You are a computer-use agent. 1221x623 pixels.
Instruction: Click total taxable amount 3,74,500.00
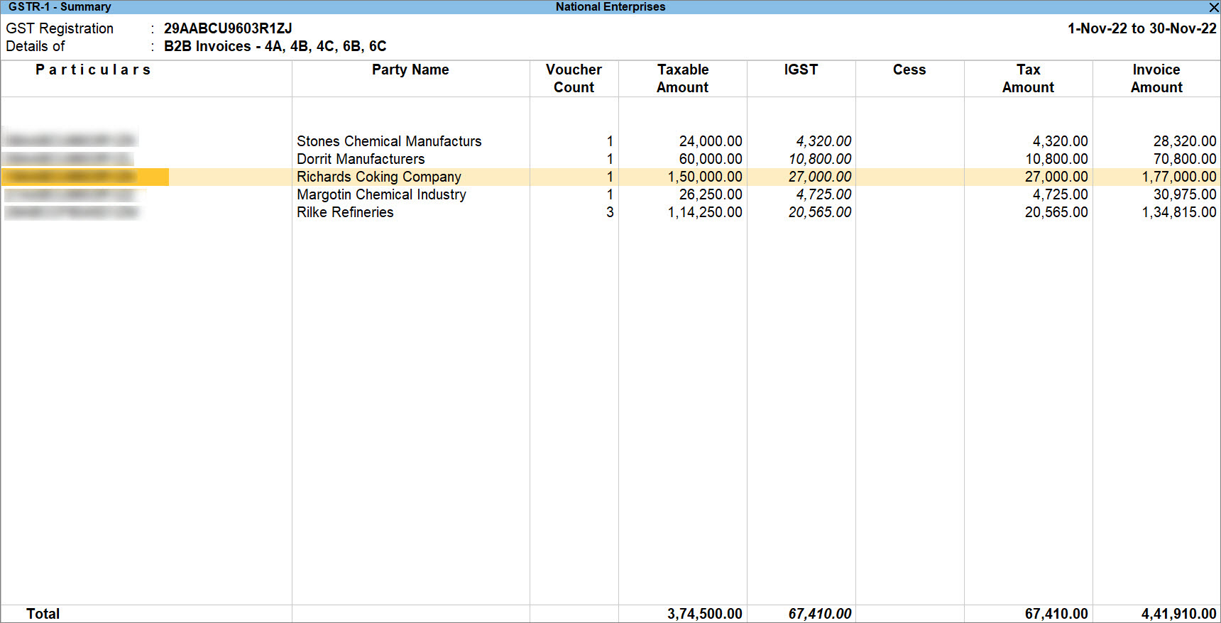click(x=705, y=614)
